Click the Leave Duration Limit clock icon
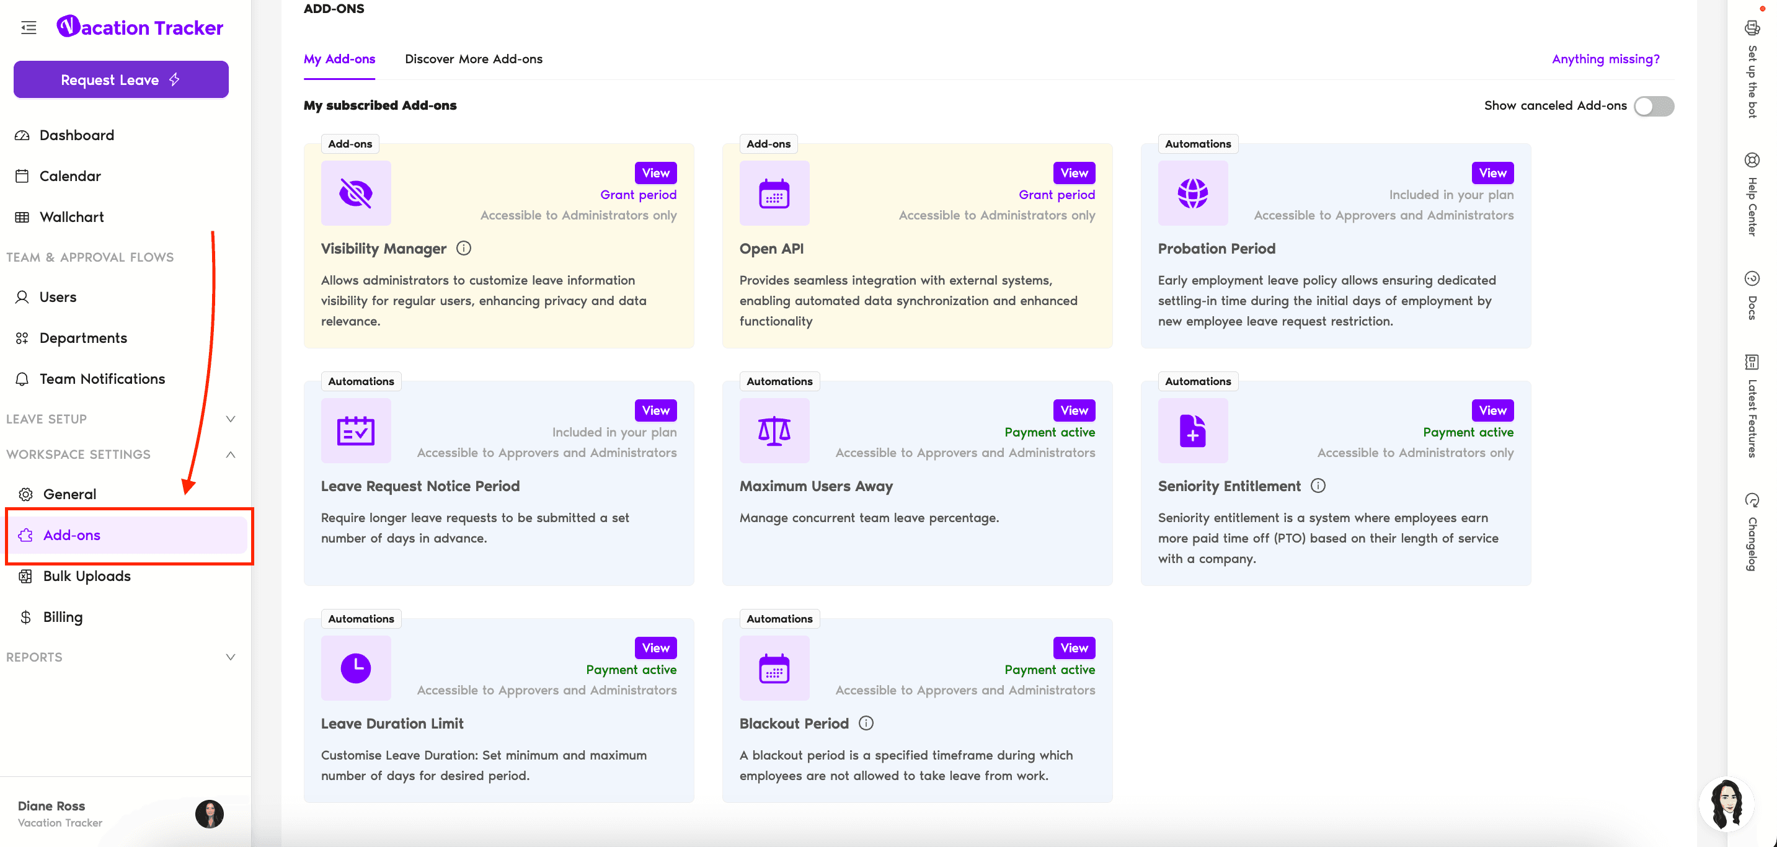Image resolution: width=1777 pixels, height=847 pixels. pos(356,668)
